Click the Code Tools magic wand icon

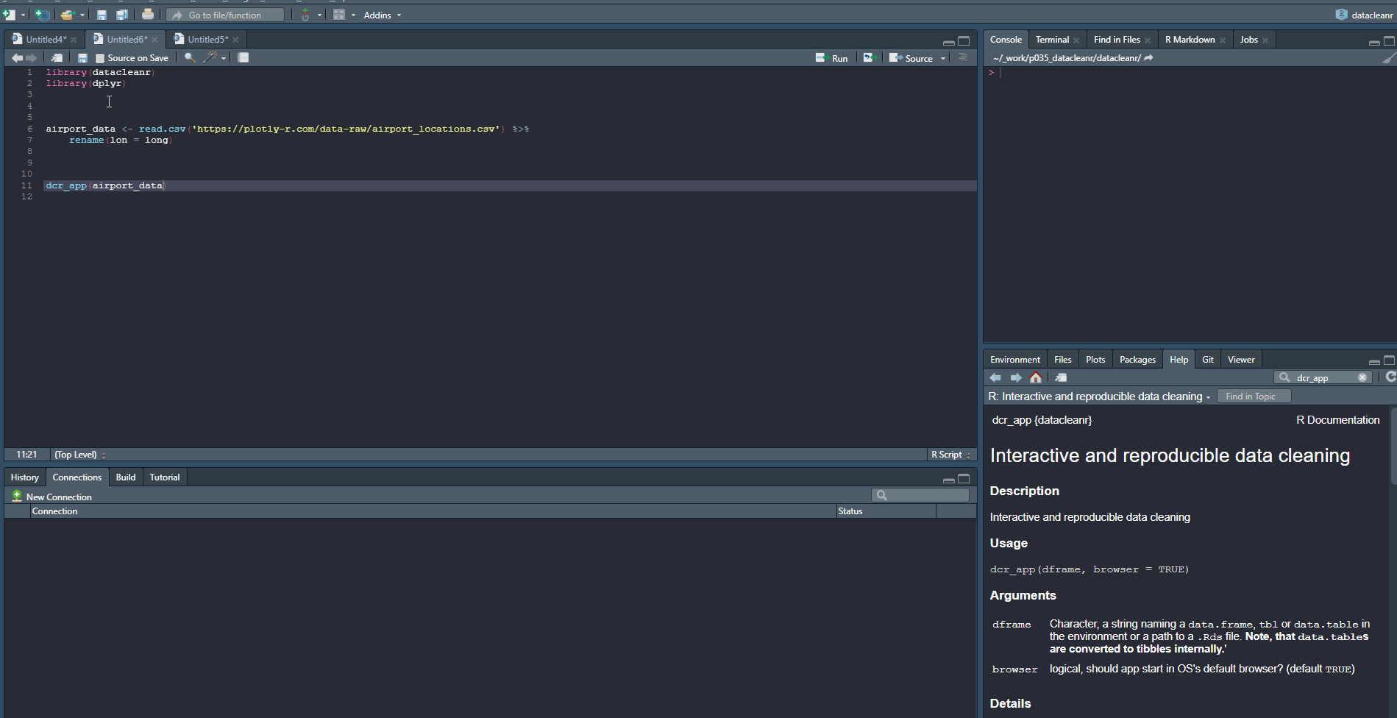(x=210, y=57)
